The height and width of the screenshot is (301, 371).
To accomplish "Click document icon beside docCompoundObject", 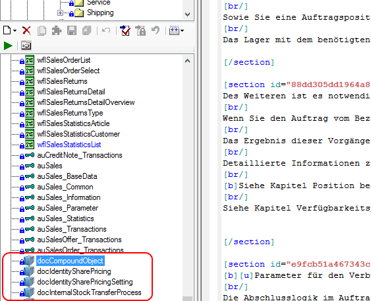I will click(30, 261).
